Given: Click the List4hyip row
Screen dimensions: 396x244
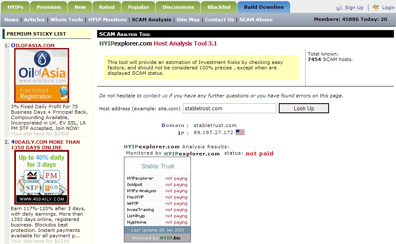Looking at the screenshot, I should click(x=157, y=216).
